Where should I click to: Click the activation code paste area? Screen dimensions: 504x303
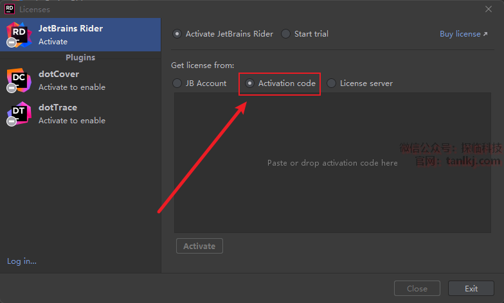[332, 163]
